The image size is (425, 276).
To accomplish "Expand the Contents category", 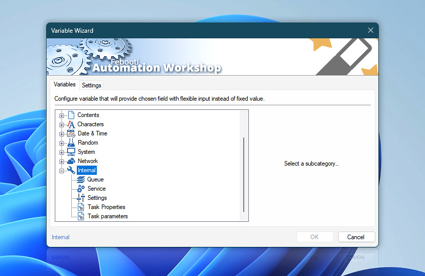I will coord(61,116).
